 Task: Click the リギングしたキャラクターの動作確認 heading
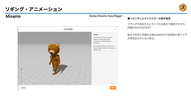point(149,18)
